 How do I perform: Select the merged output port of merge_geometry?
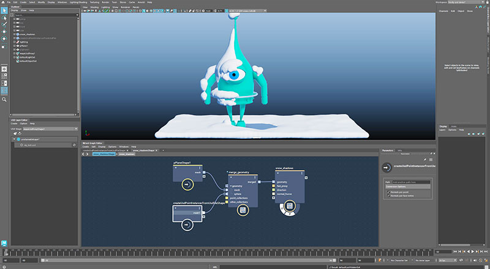point(259,182)
